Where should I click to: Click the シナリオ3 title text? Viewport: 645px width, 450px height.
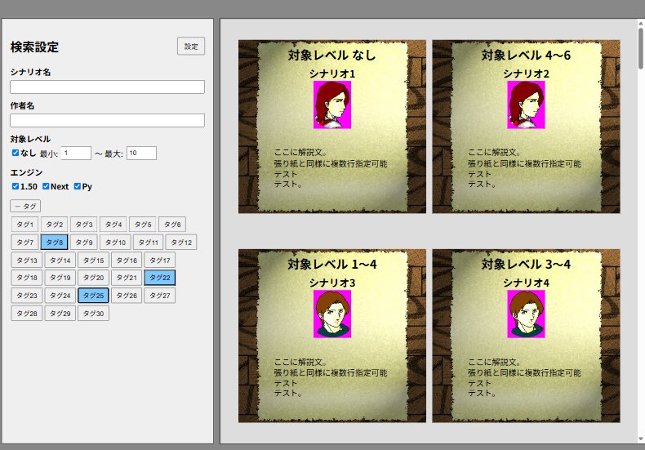[332, 283]
